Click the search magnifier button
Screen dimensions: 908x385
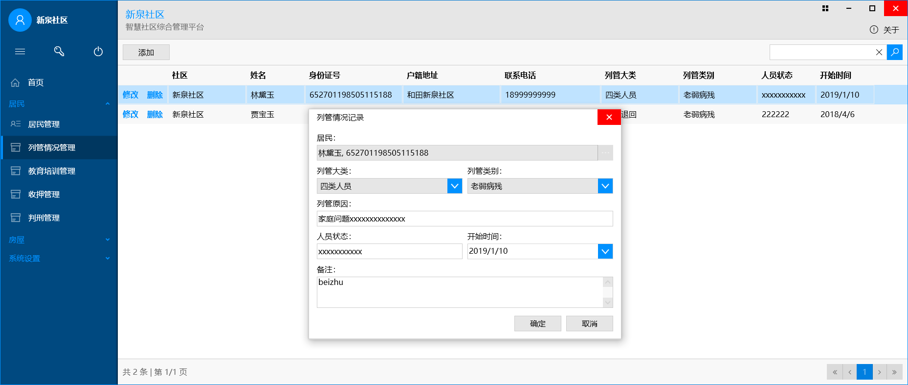tap(894, 52)
